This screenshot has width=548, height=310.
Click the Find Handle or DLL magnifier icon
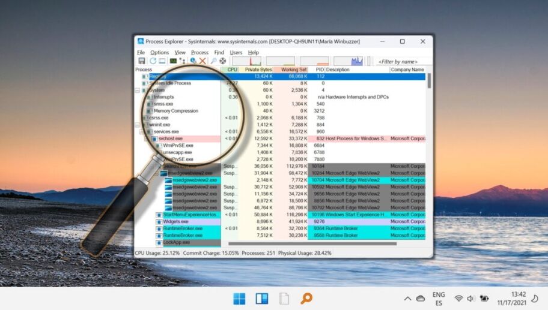coord(213,61)
